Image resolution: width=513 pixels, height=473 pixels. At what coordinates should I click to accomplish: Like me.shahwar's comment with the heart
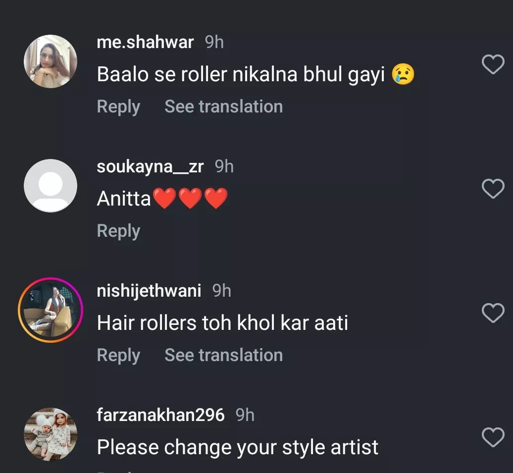[x=493, y=65]
